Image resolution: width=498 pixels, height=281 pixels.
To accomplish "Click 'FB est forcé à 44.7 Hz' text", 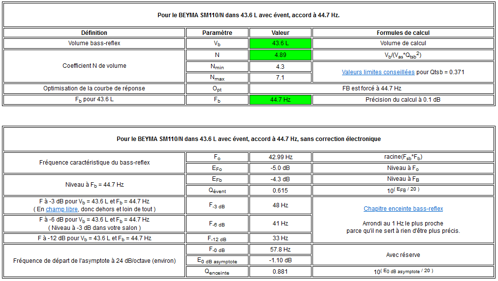I will (x=372, y=88).
